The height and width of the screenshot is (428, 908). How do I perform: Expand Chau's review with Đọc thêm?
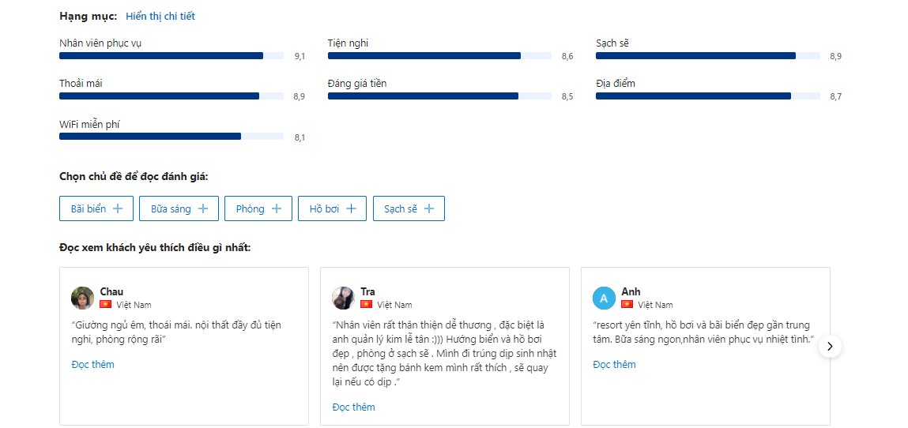tap(92, 364)
